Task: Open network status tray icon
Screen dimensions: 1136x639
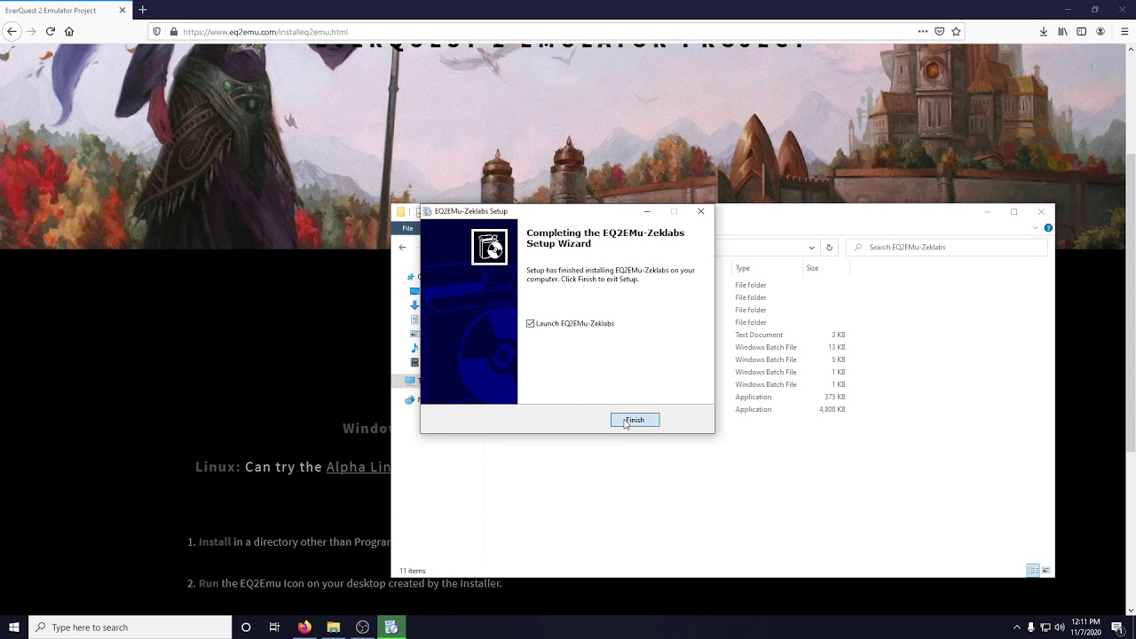Action: tap(1045, 627)
